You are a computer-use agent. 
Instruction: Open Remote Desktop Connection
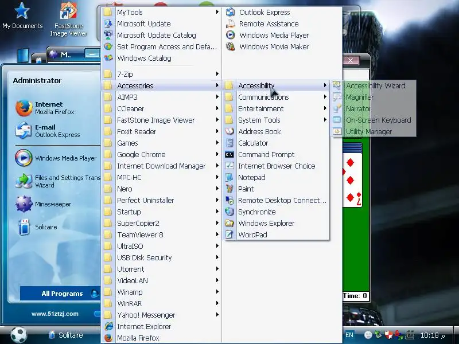[276, 200]
